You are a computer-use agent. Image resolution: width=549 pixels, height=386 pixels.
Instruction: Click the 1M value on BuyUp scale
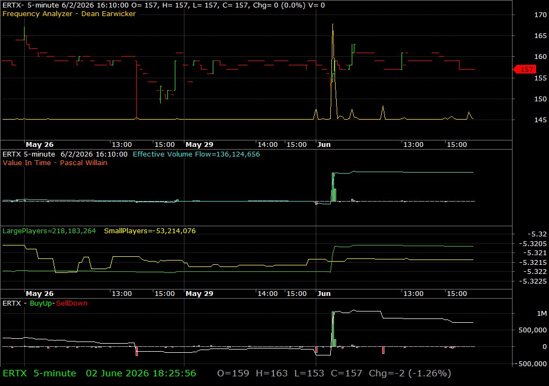(542, 313)
